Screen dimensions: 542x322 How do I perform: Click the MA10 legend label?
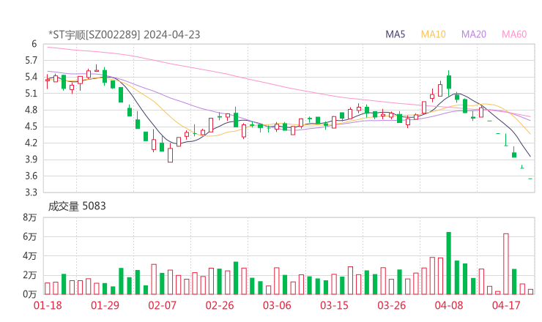pyautogui.click(x=433, y=34)
